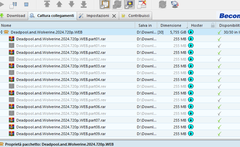Viewport: 240px width, 147px height.
Task: Select part02.rar file row
Action: [x=120, y=52]
